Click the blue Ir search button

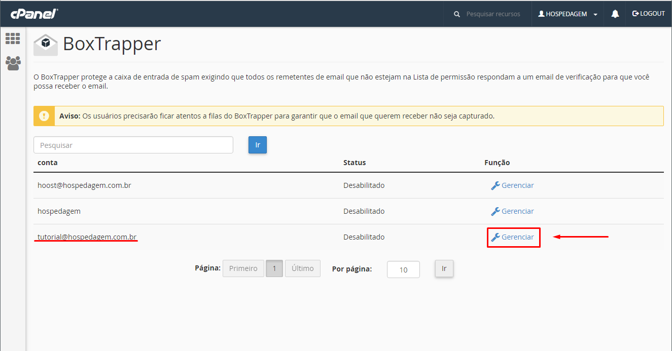[x=258, y=145]
